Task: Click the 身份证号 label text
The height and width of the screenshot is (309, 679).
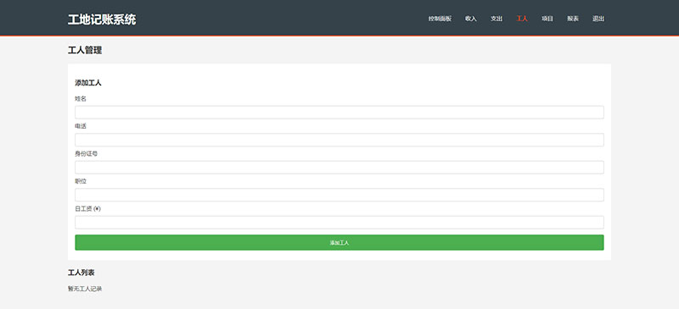Action: [x=87, y=153]
